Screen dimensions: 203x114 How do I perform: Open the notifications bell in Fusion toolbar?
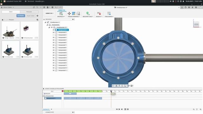(193, 7)
